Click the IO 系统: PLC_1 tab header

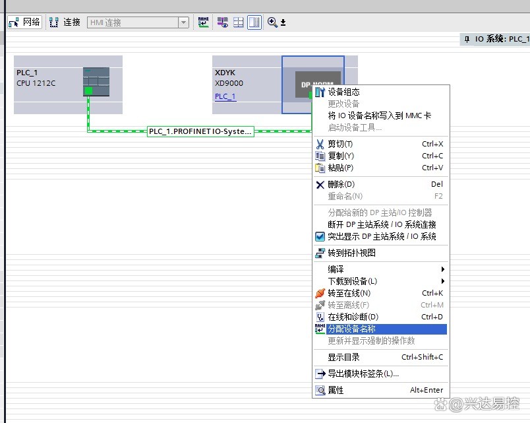[x=495, y=39]
